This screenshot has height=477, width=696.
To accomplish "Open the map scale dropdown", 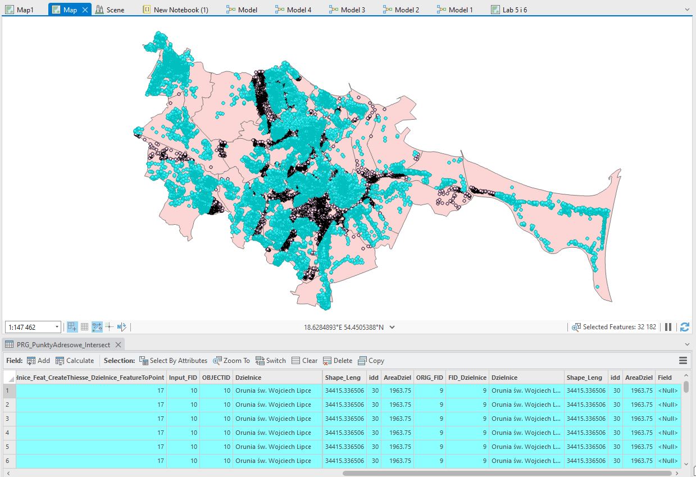I will [x=57, y=327].
